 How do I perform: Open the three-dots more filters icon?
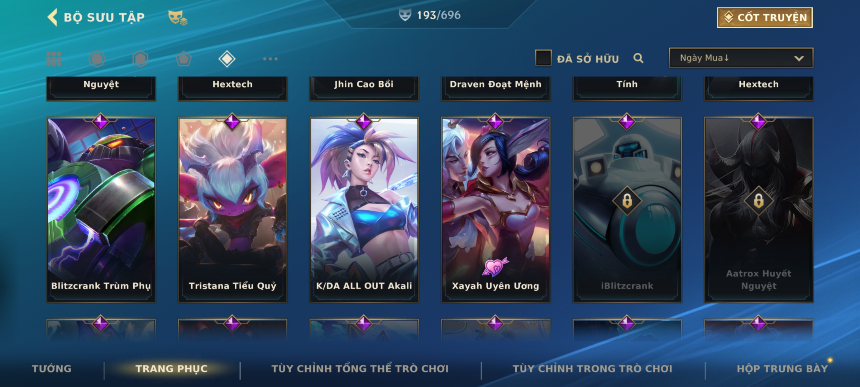pos(270,59)
